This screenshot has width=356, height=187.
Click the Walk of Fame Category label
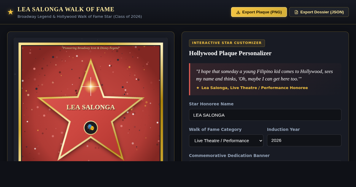215,129
